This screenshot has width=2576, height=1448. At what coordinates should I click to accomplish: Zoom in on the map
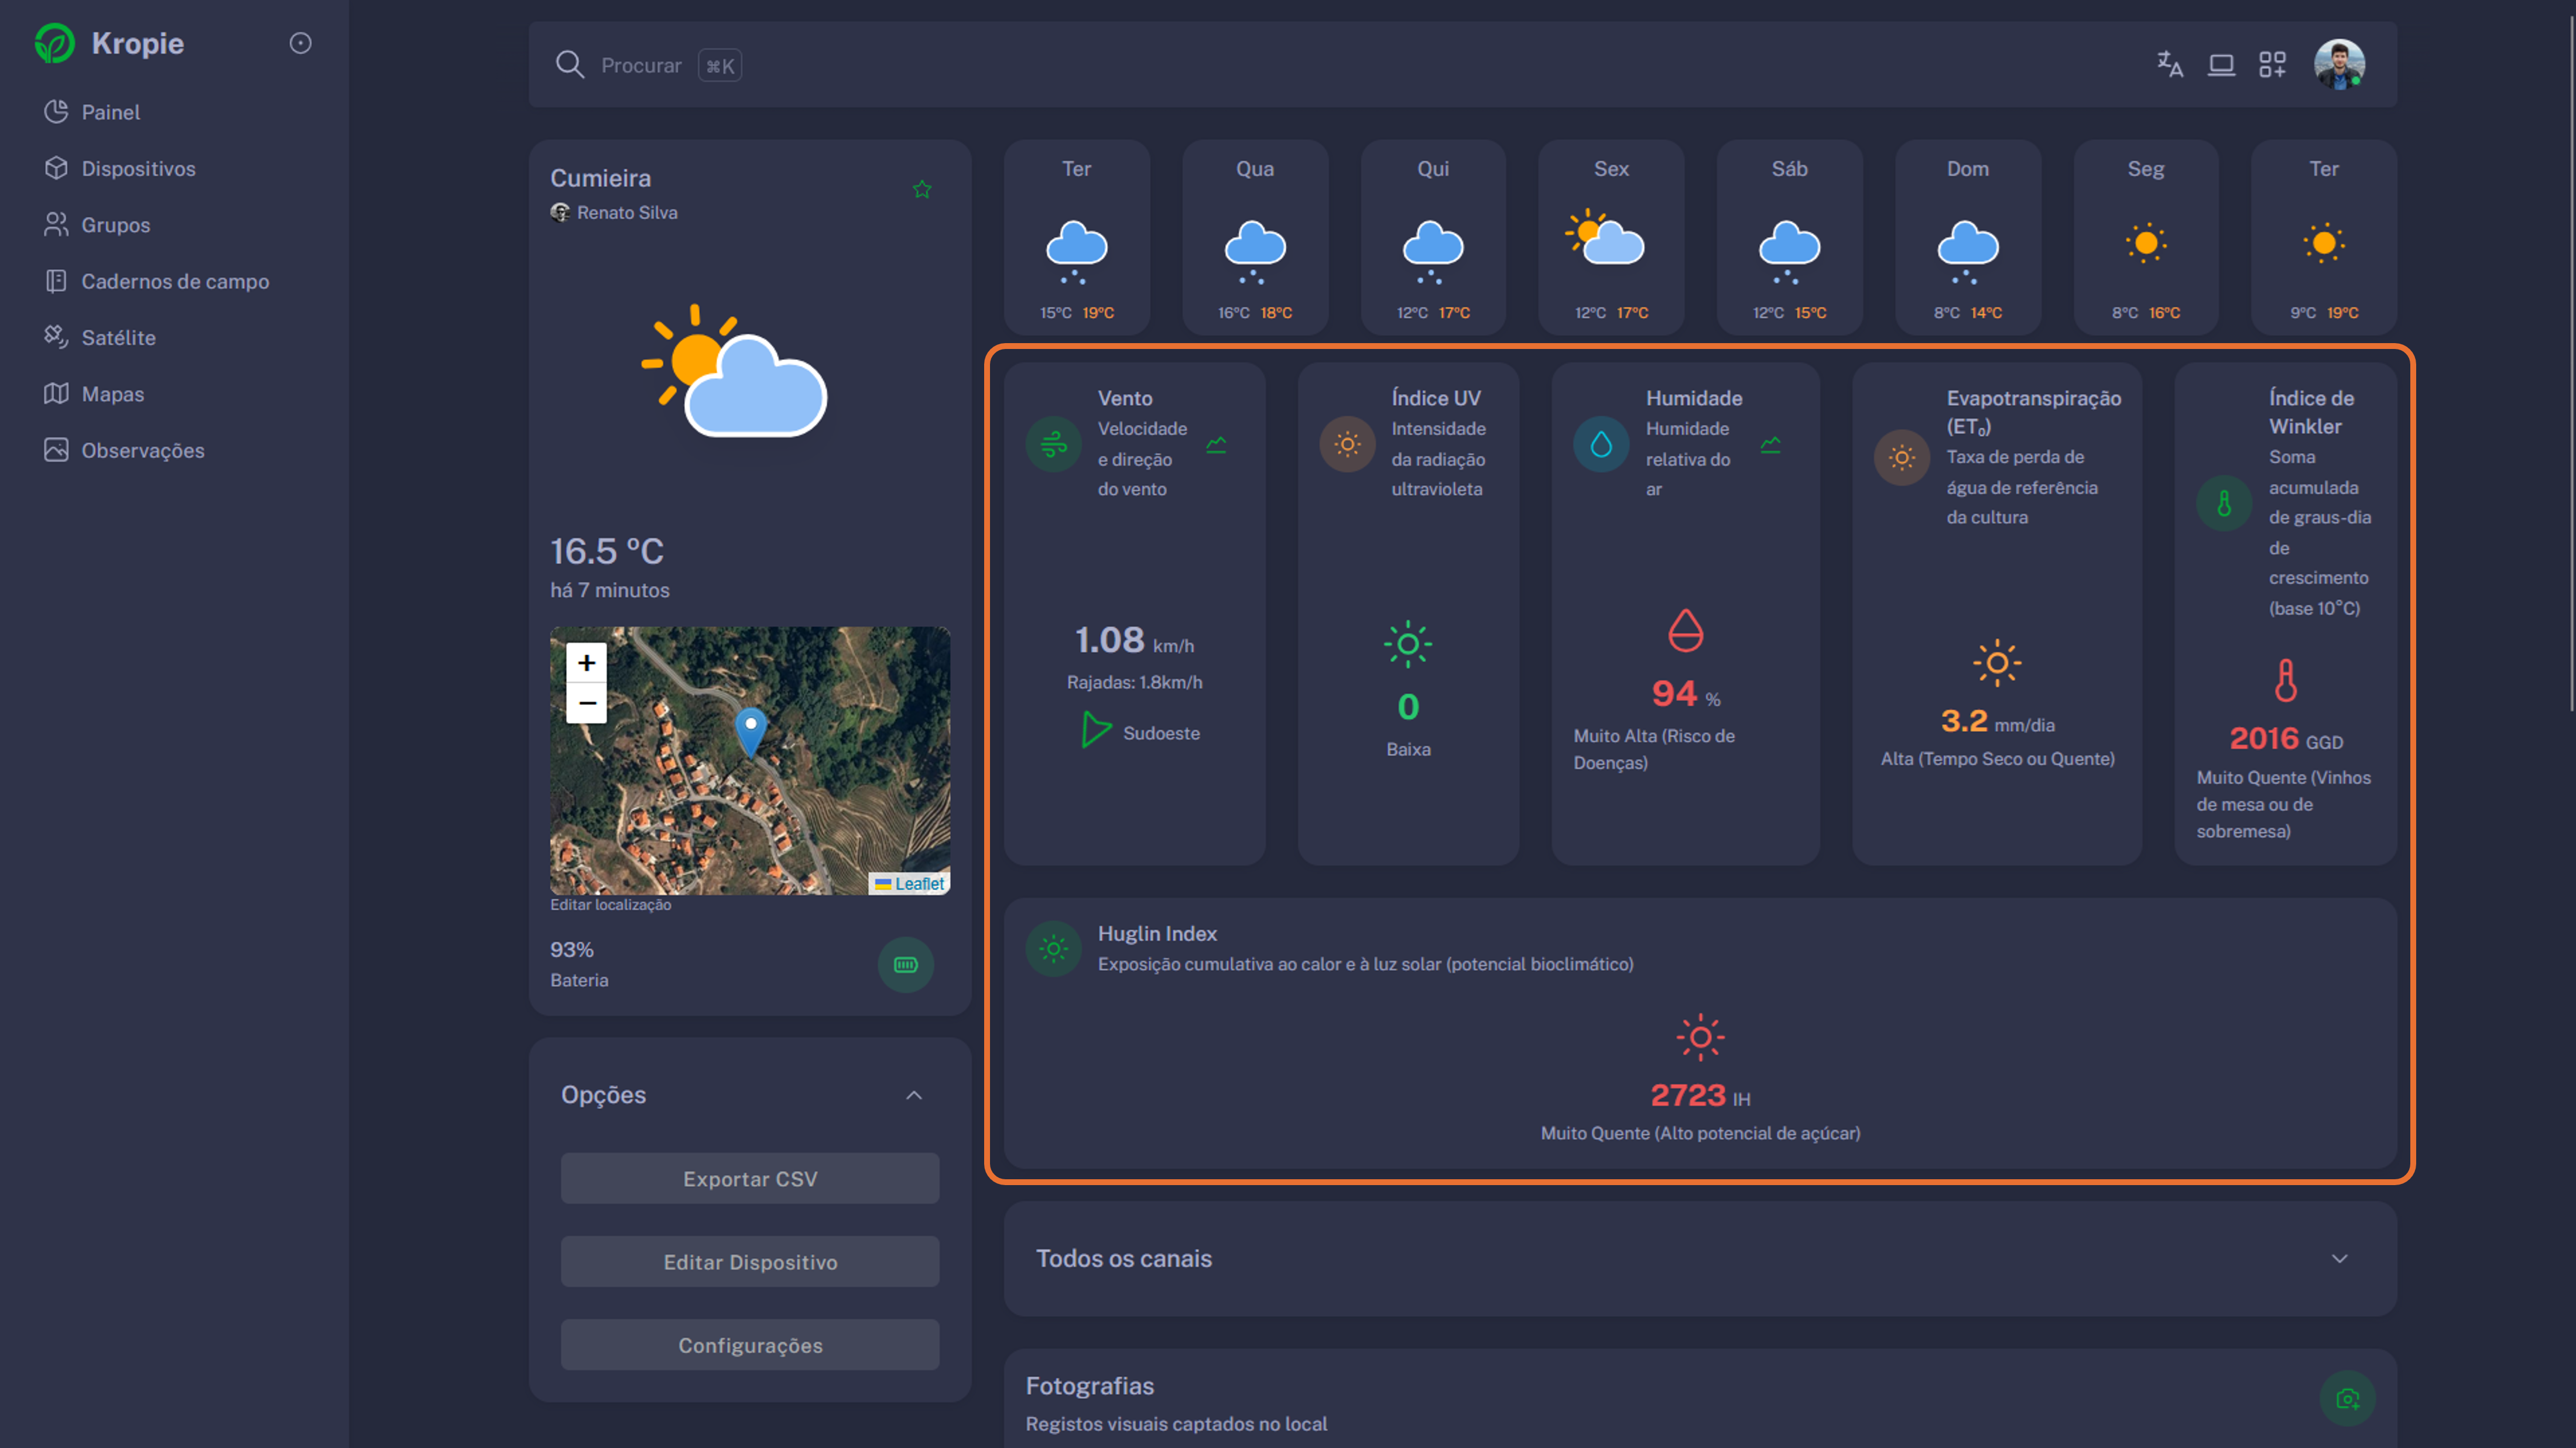click(587, 662)
